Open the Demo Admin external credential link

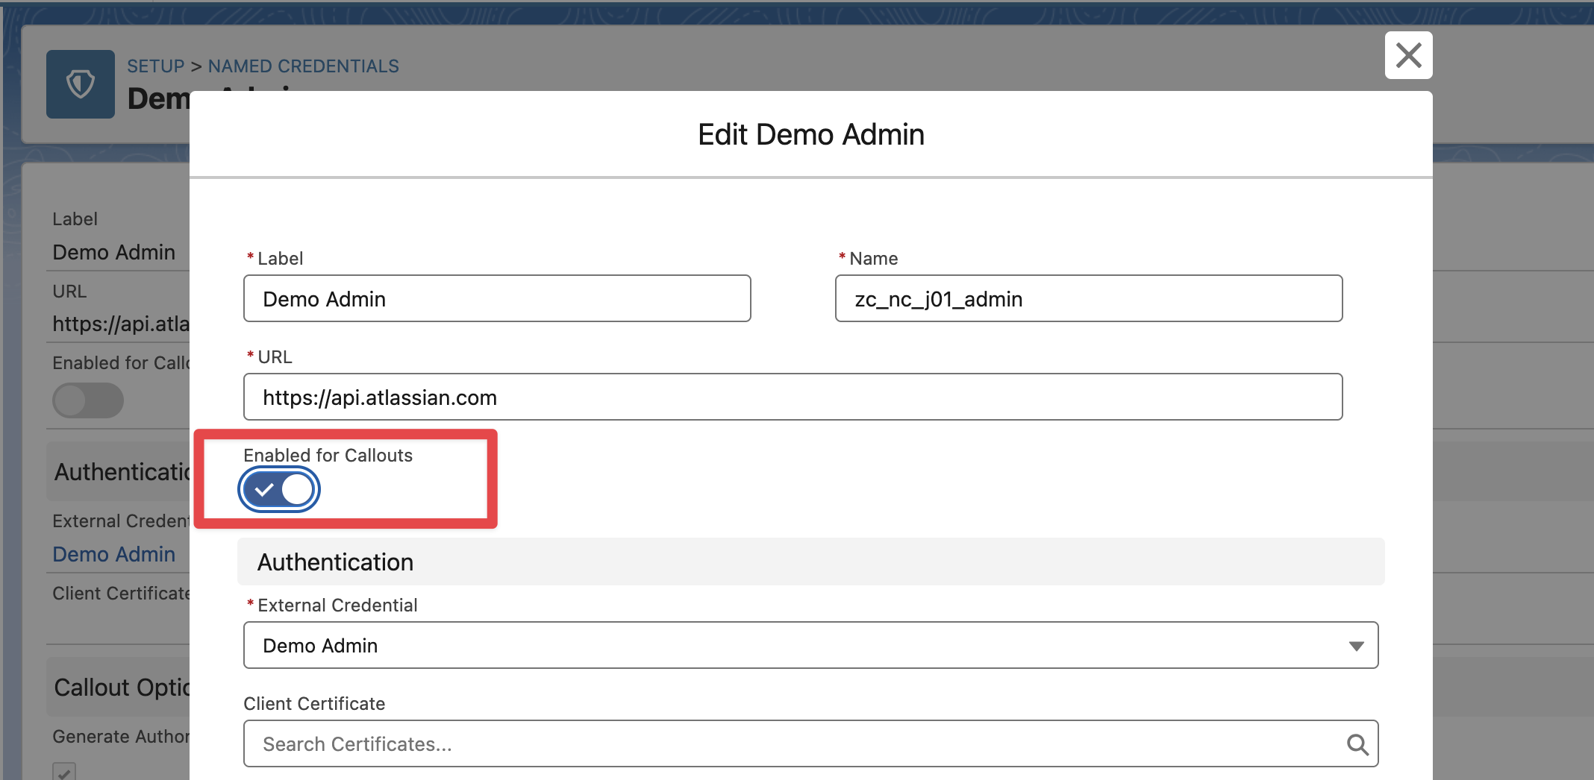pyautogui.click(x=114, y=554)
